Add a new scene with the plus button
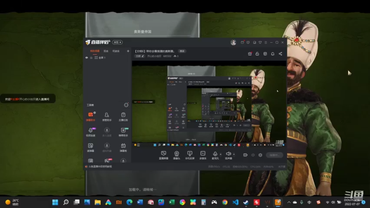Viewport: 370px width, 208px height. [x=128, y=51]
